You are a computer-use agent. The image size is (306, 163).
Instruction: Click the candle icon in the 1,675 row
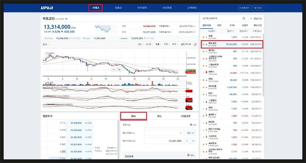pyautogui.click(x=206, y=37)
